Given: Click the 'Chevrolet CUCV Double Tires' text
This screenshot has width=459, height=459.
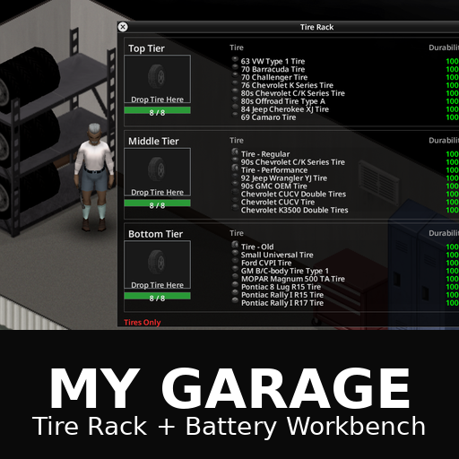Looking at the screenshot, I should [x=293, y=195].
